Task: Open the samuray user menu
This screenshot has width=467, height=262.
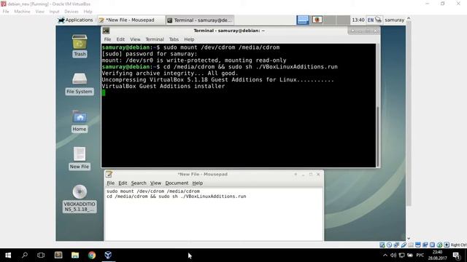Action: (x=394, y=20)
